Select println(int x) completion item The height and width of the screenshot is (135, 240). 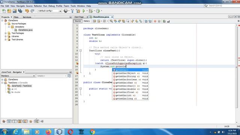point(130,95)
